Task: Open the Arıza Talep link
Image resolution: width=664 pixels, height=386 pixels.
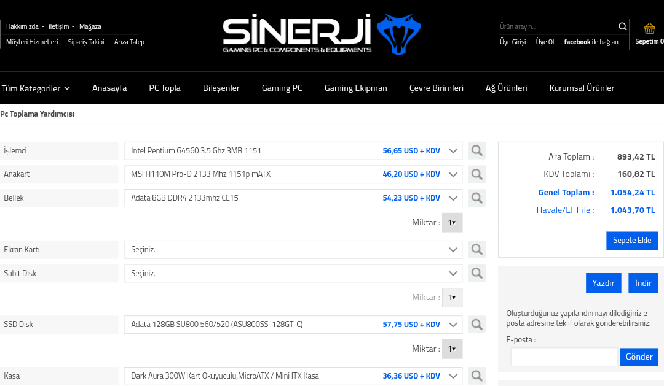Action: click(129, 42)
